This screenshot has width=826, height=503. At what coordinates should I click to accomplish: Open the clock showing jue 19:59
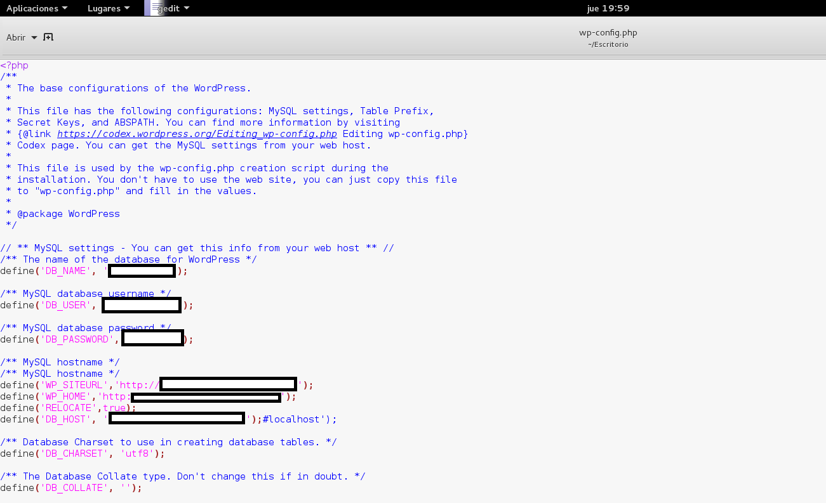[608, 8]
